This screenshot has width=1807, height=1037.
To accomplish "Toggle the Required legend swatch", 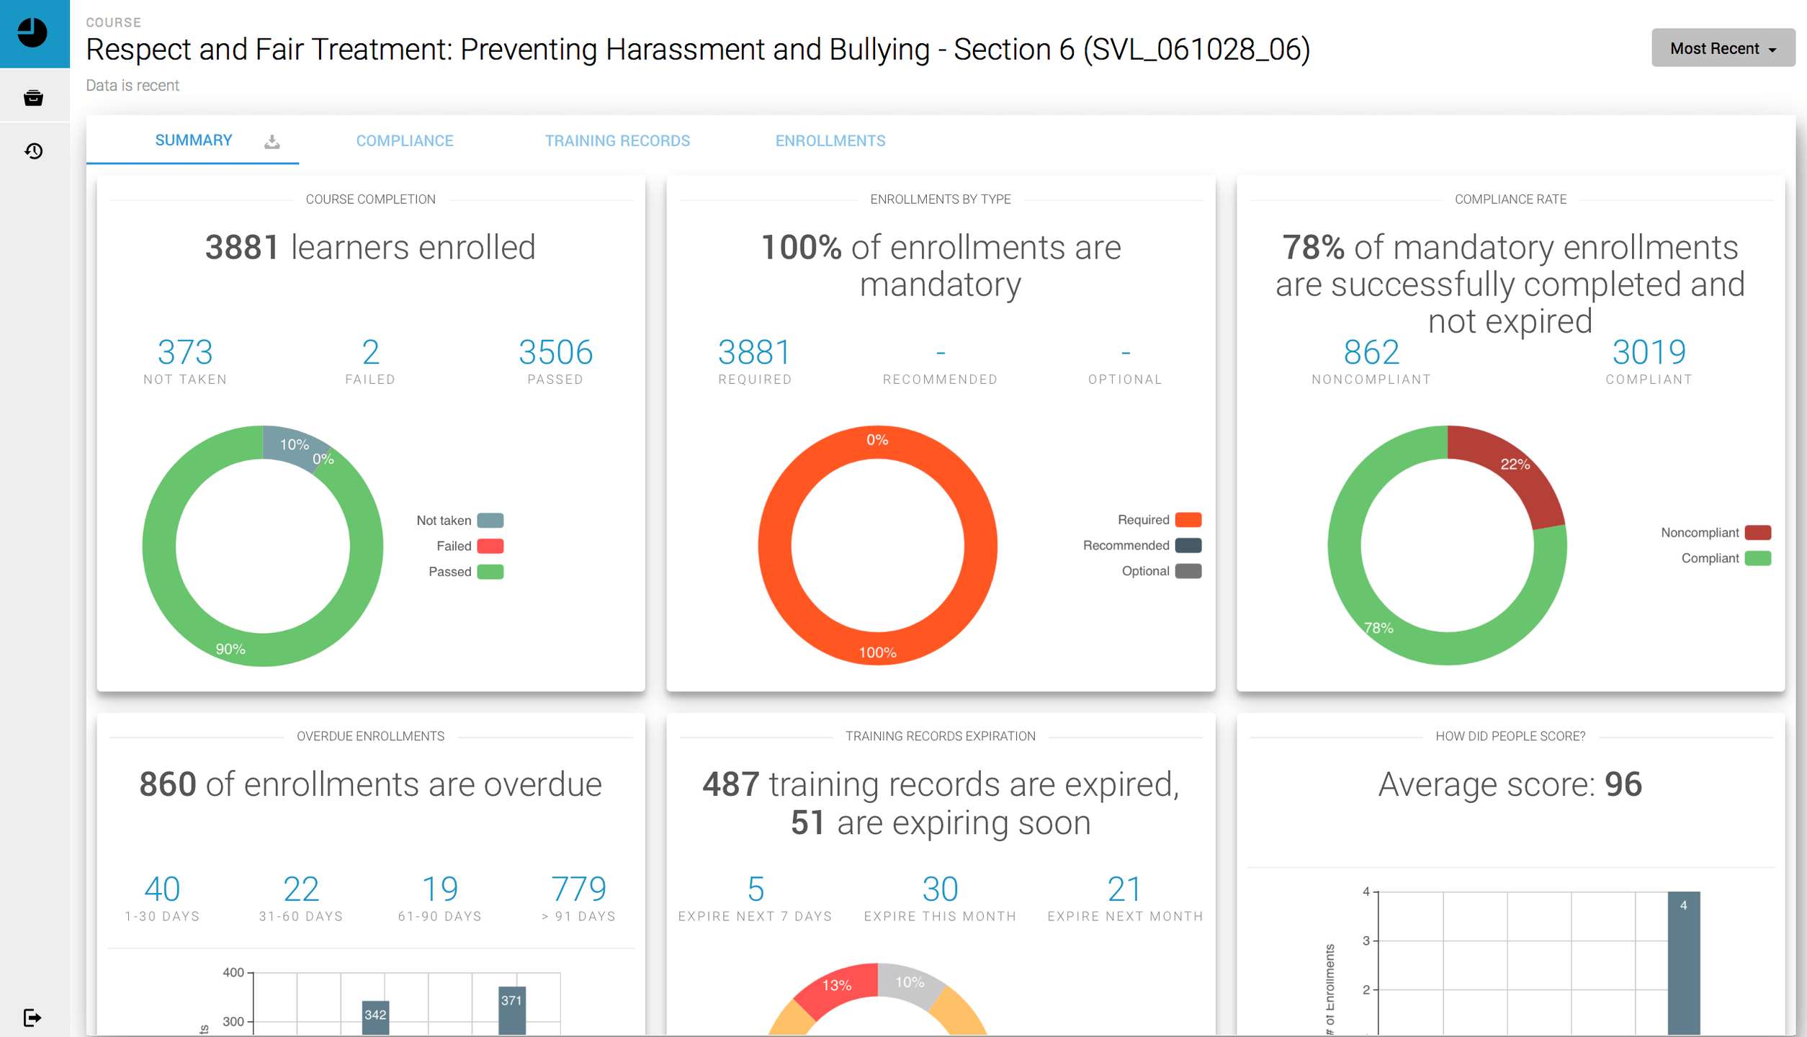I will point(1188,520).
